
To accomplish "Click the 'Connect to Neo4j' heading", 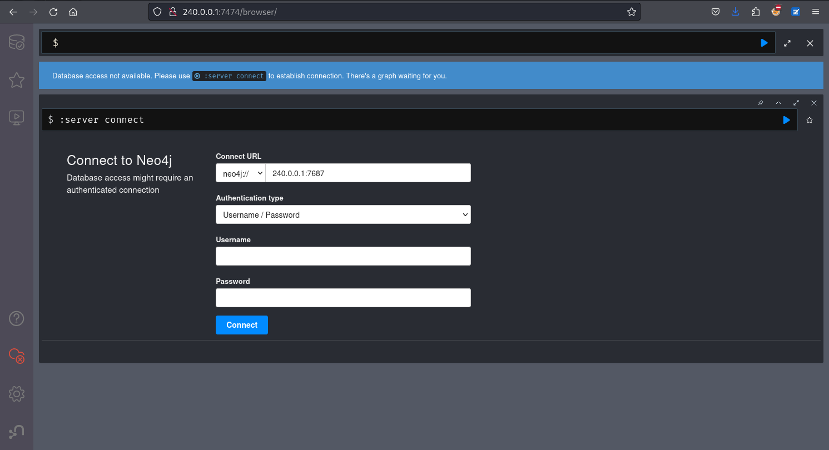I will 120,161.
